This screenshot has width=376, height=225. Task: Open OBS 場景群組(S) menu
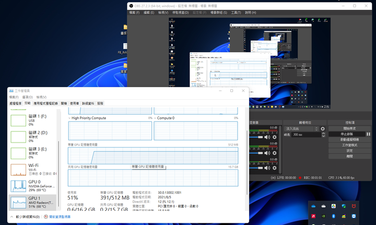[x=219, y=13]
